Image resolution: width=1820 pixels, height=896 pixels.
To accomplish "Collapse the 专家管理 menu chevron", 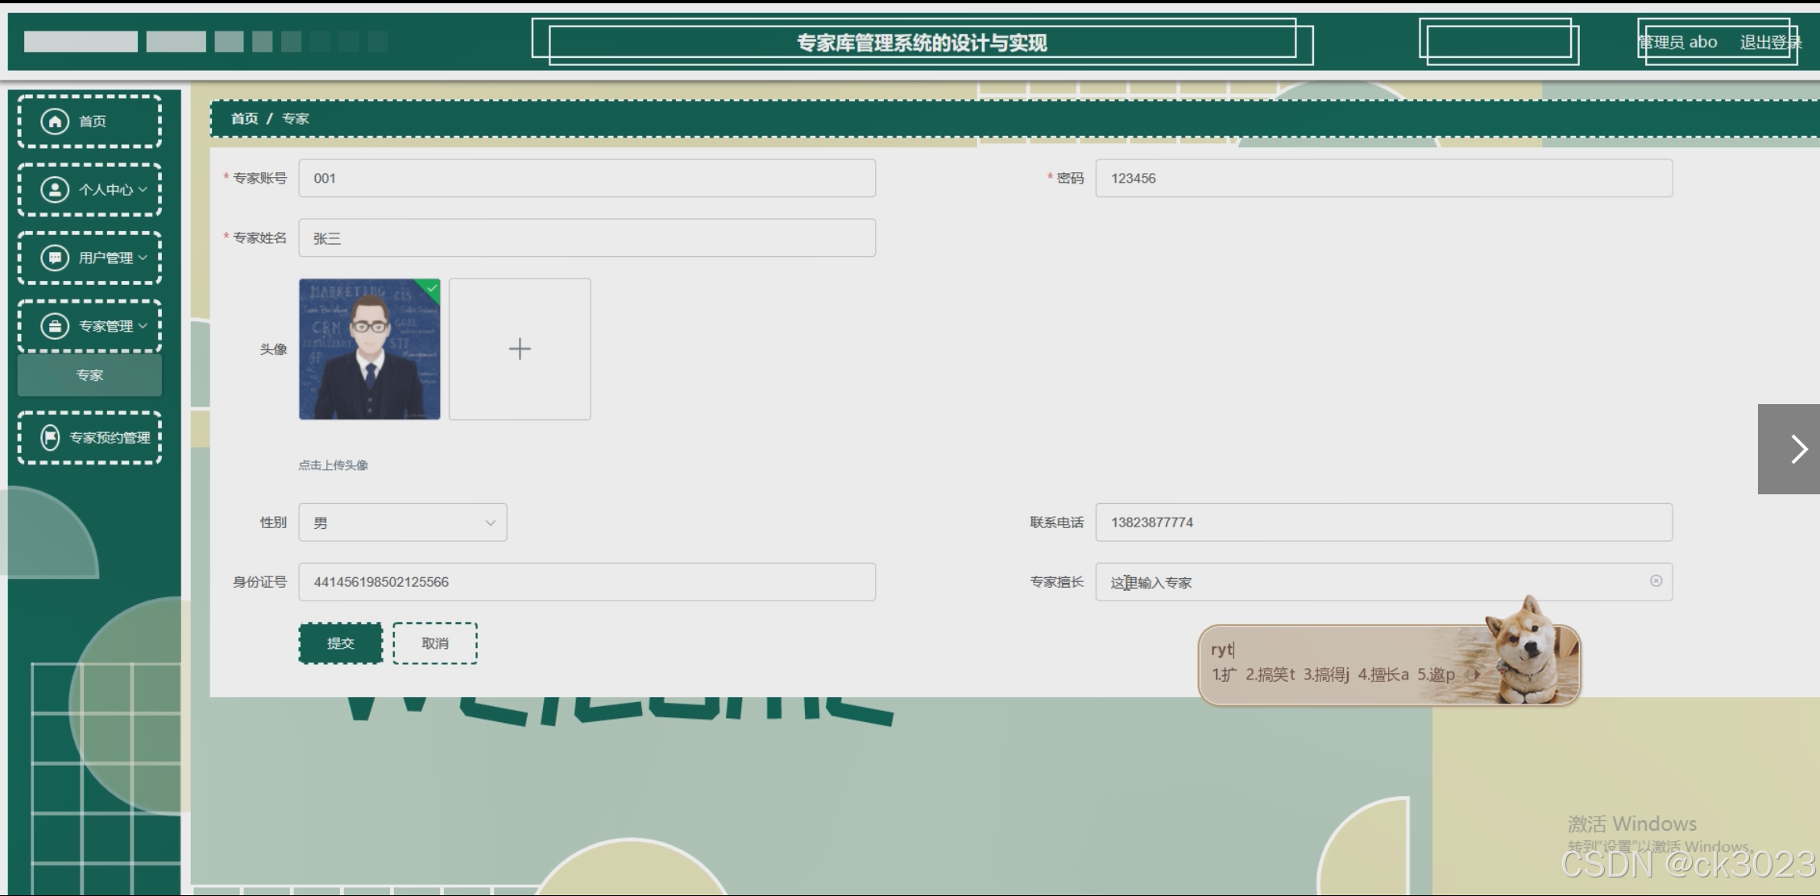I will coord(143,326).
